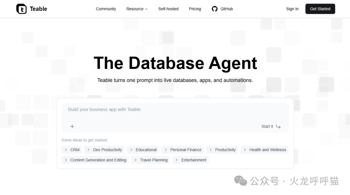Click the Start it button text

tap(267, 126)
